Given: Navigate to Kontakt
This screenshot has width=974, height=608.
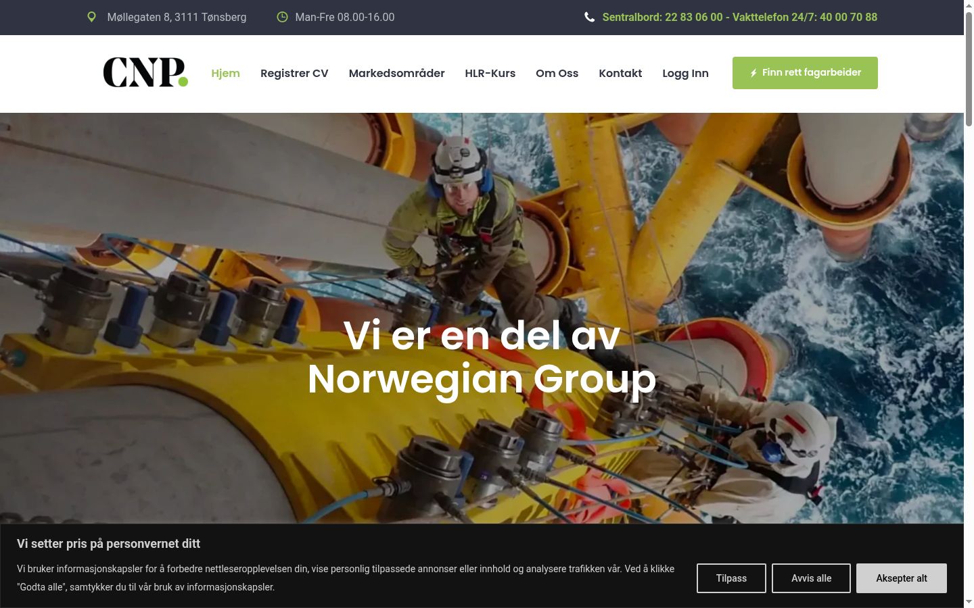Looking at the screenshot, I should (x=620, y=73).
